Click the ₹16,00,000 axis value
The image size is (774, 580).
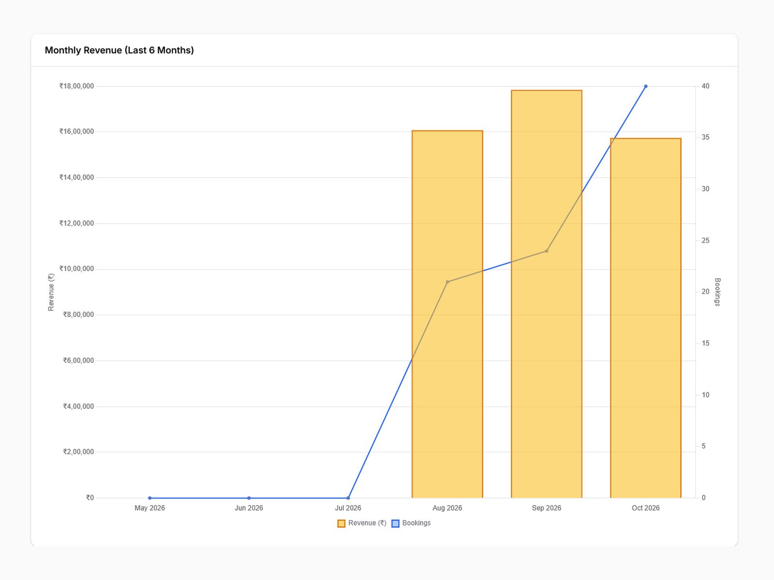[76, 131]
